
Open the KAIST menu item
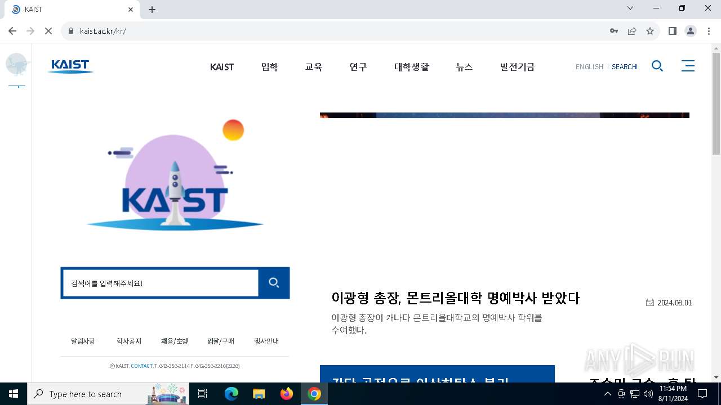tap(222, 66)
